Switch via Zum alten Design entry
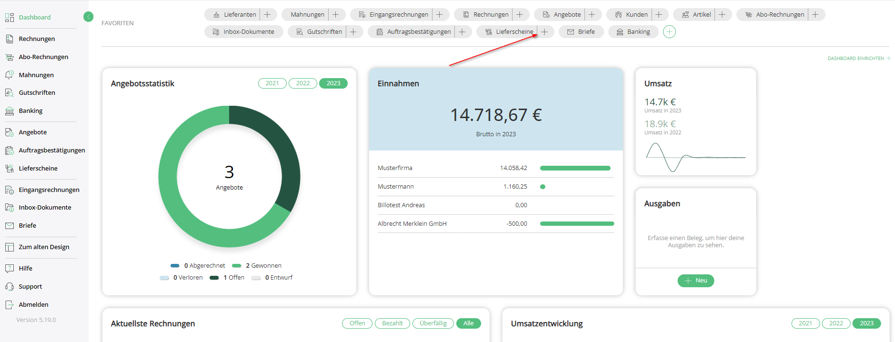 click(44, 247)
